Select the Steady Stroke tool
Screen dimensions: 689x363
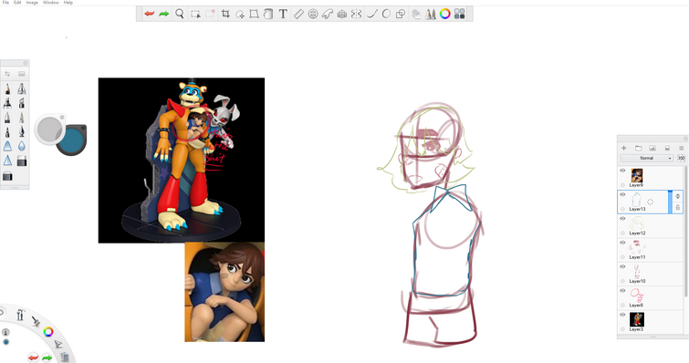point(371,14)
